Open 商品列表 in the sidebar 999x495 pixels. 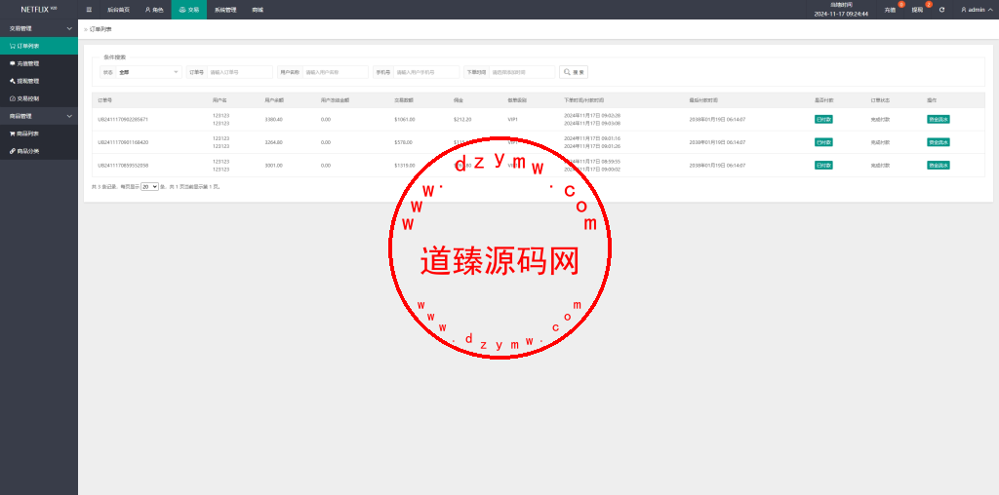click(39, 133)
